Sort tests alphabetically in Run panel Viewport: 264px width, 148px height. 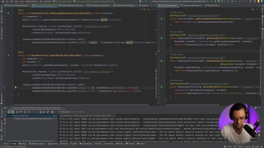point(17,112)
